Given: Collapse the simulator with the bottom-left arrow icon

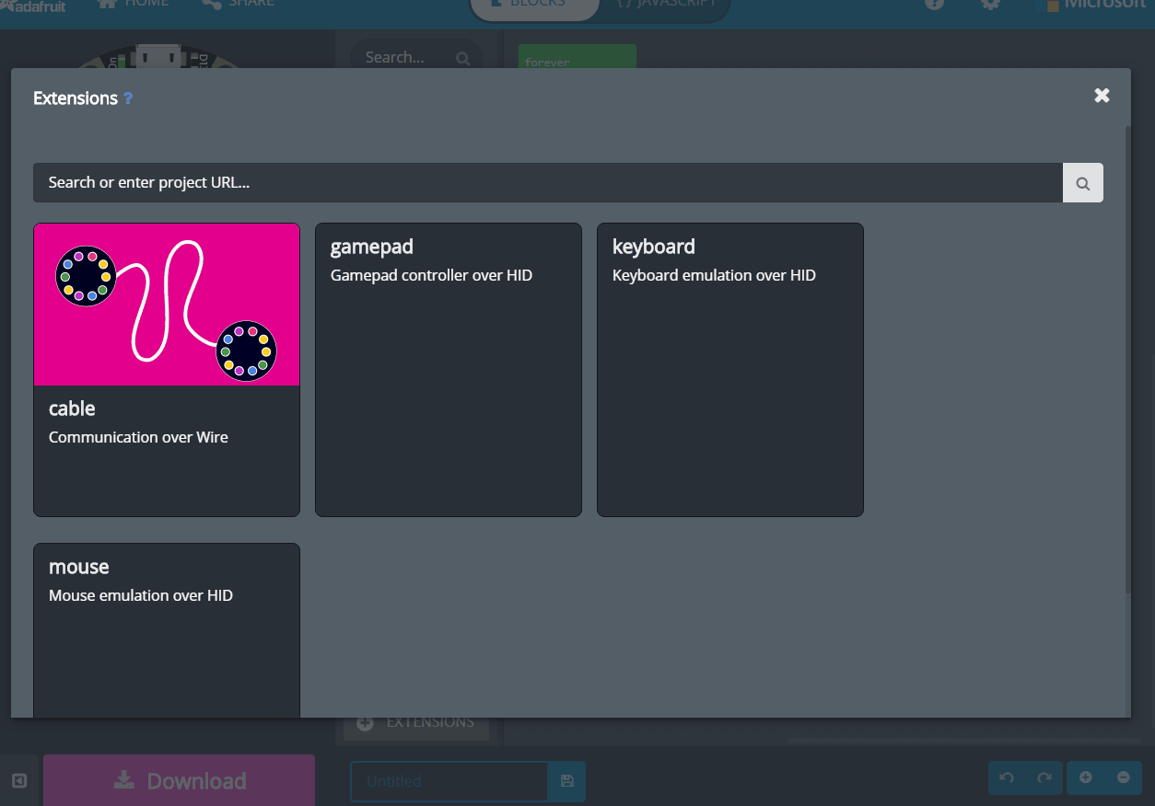Looking at the screenshot, I should pyautogui.click(x=19, y=781).
